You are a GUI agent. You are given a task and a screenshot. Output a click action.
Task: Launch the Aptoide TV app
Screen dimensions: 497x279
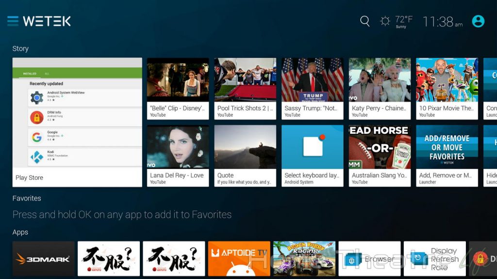239,259
